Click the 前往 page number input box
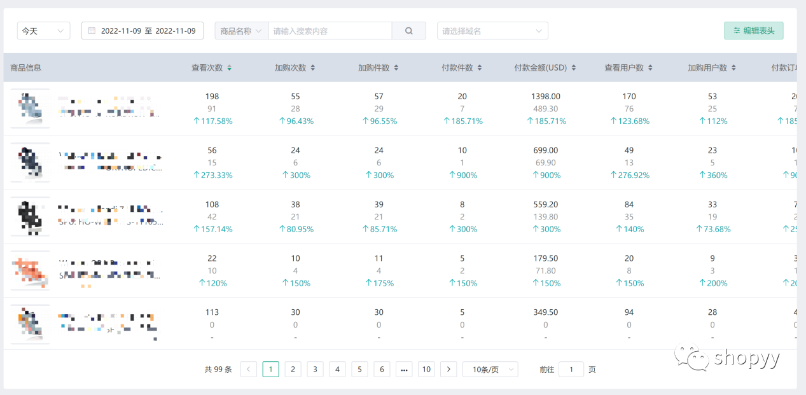This screenshot has width=806, height=395. tap(571, 370)
